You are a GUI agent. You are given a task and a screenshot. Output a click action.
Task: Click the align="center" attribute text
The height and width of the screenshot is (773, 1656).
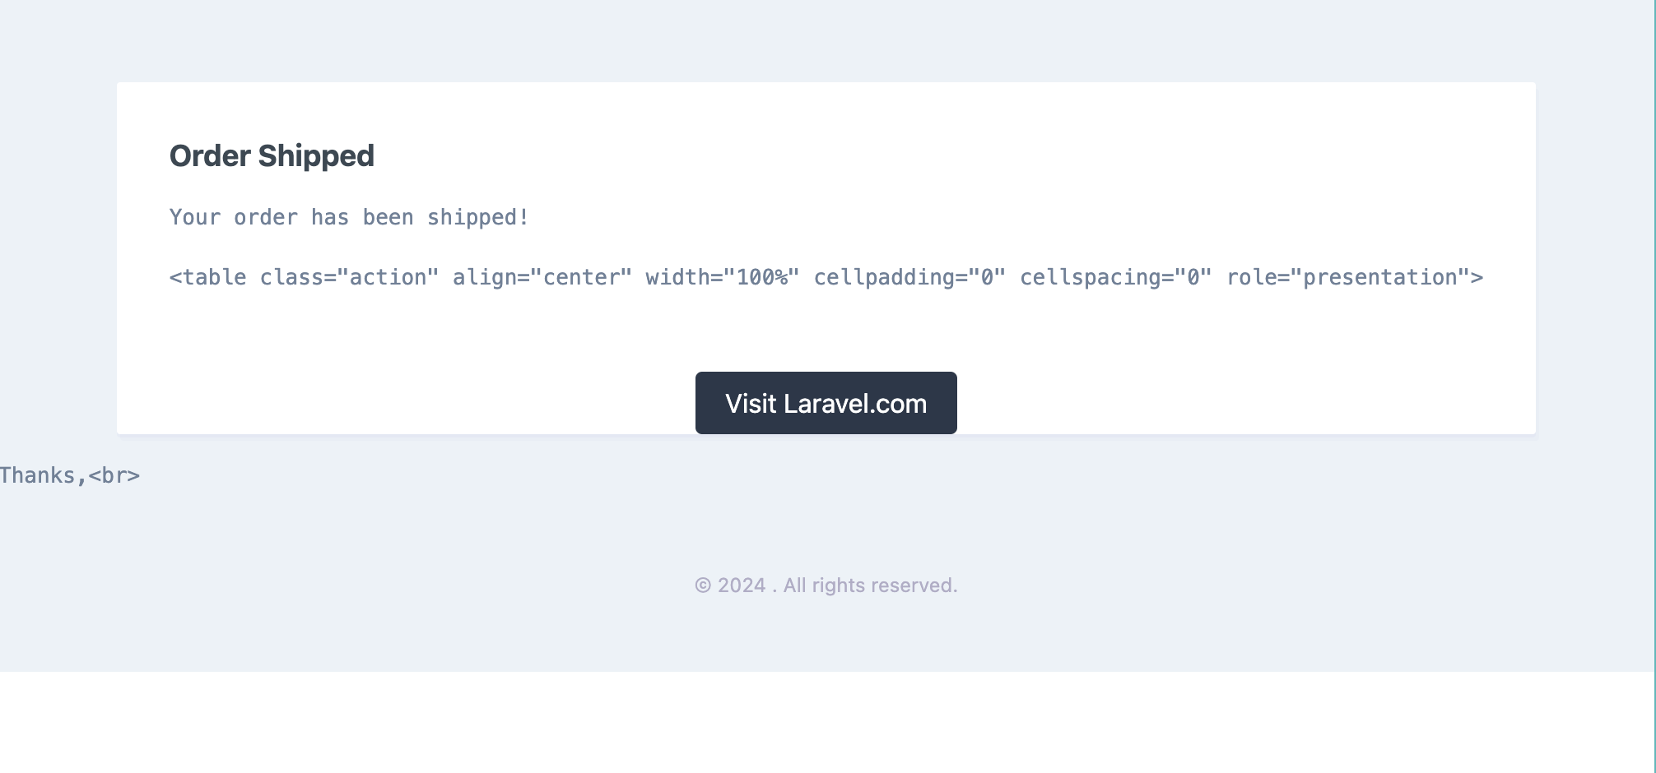[x=542, y=277]
